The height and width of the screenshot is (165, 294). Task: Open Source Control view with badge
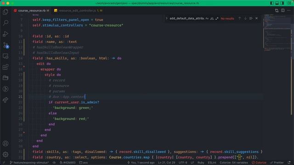click(x=6, y=45)
